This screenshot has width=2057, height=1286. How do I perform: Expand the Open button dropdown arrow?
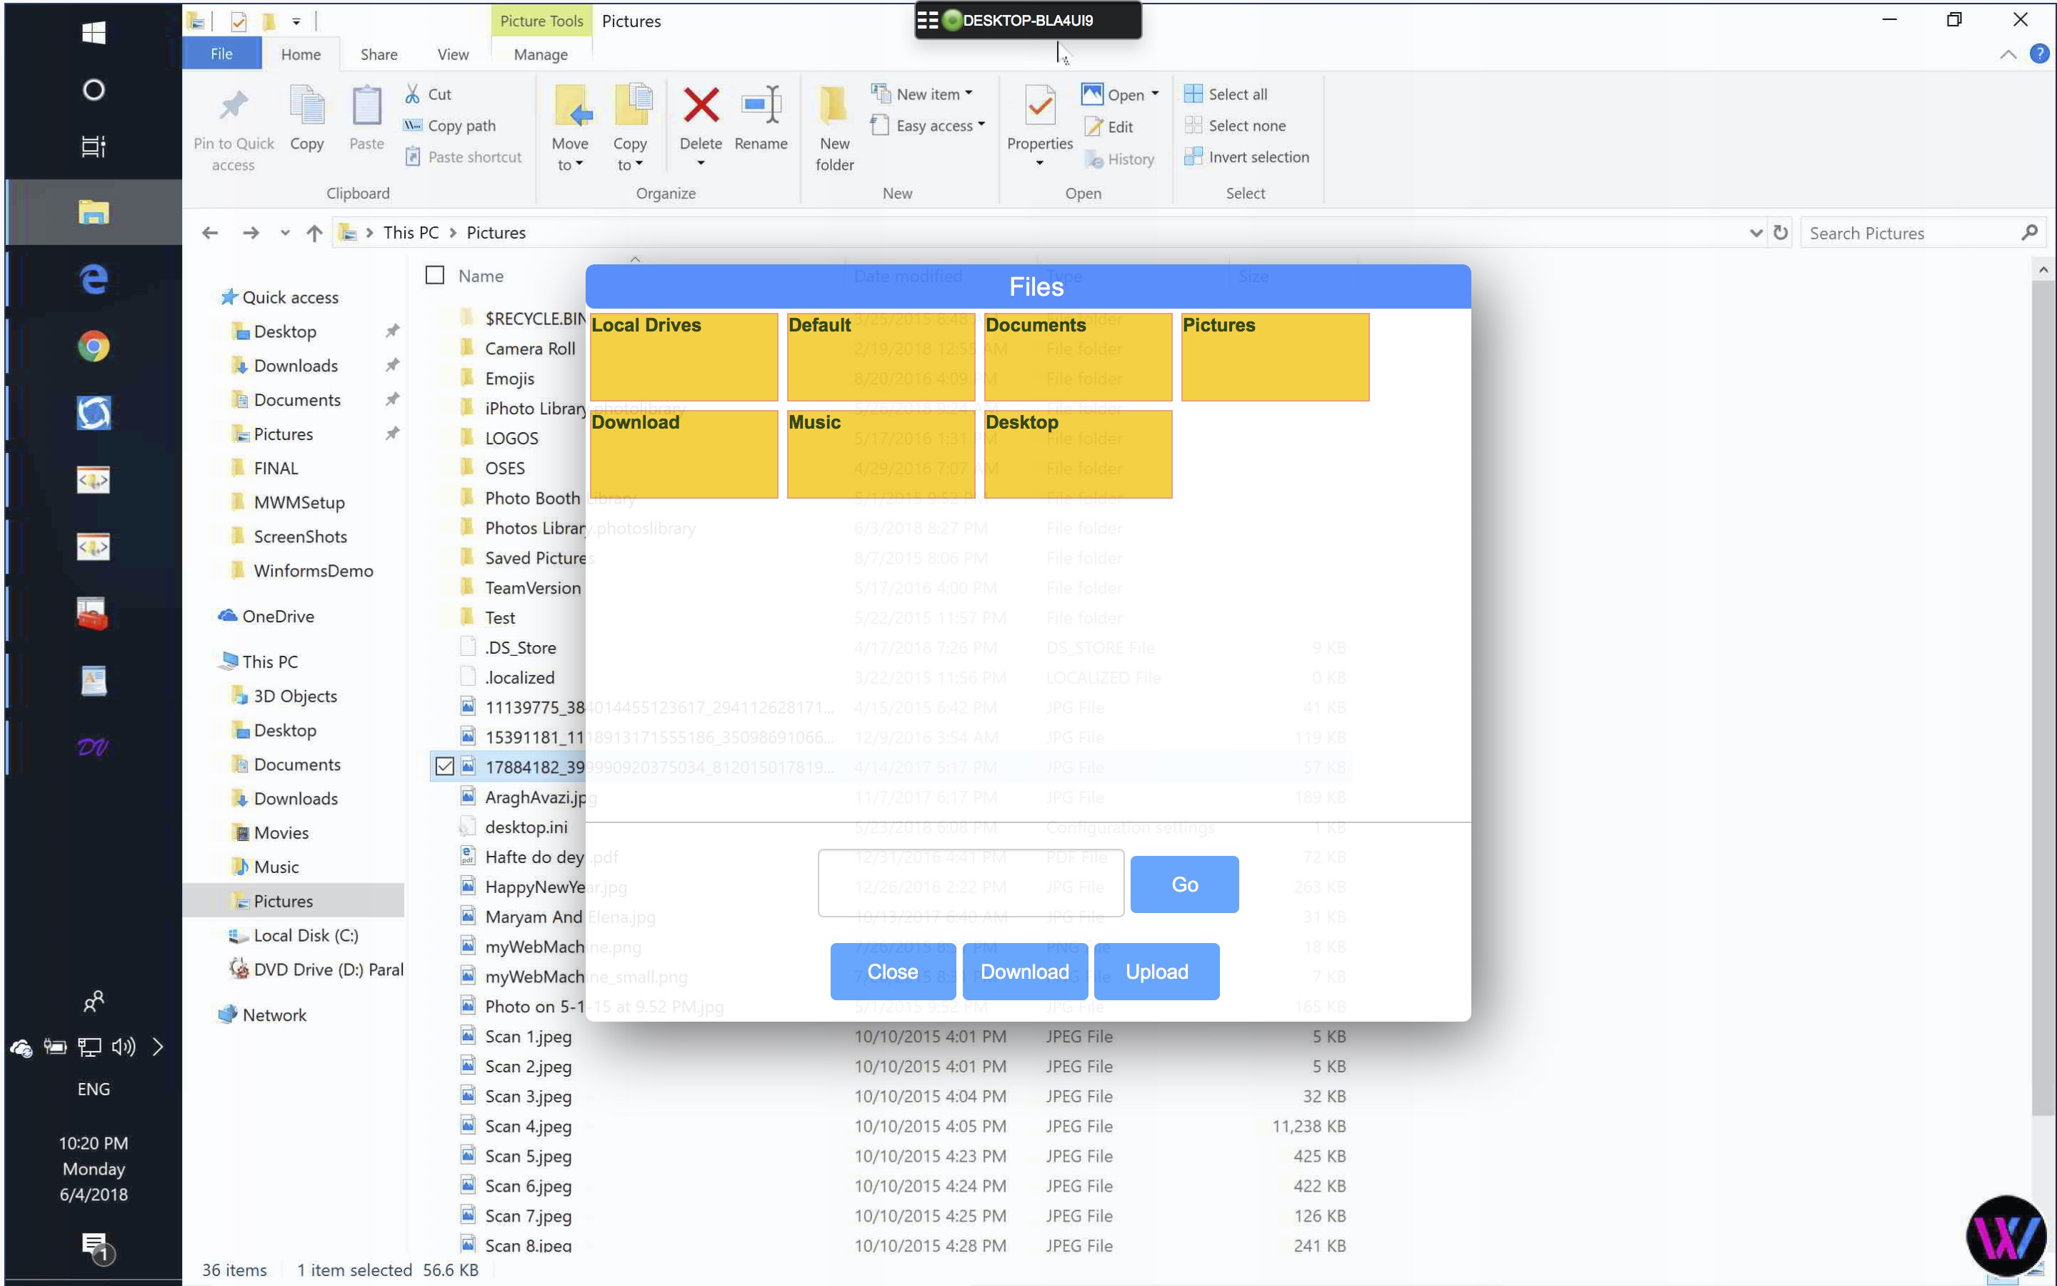pos(1154,94)
